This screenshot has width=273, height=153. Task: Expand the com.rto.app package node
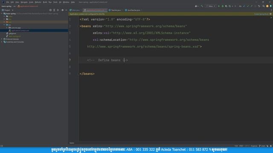pos(7,28)
